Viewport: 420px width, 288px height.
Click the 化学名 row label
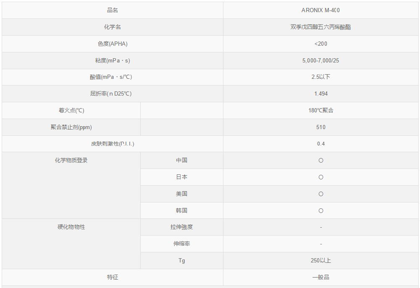point(113,27)
